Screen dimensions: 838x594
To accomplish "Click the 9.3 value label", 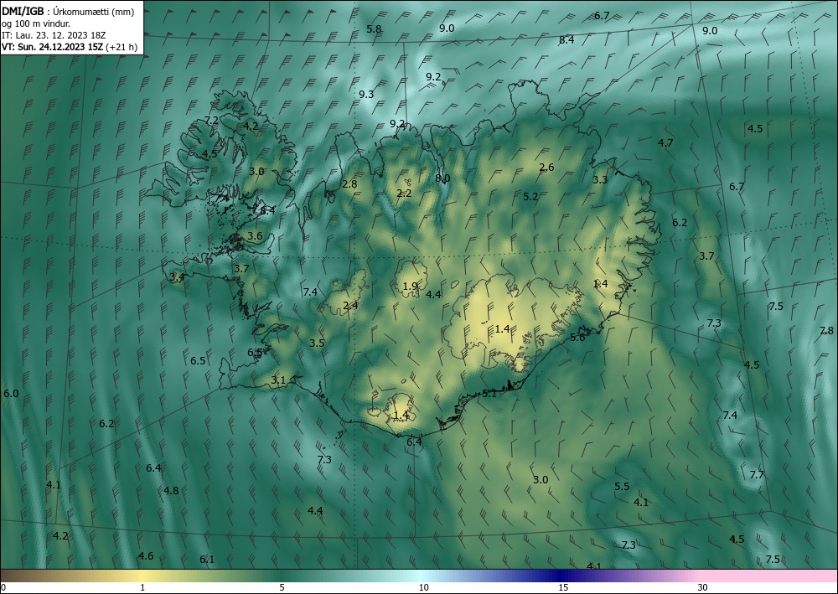I will (x=366, y=95).
